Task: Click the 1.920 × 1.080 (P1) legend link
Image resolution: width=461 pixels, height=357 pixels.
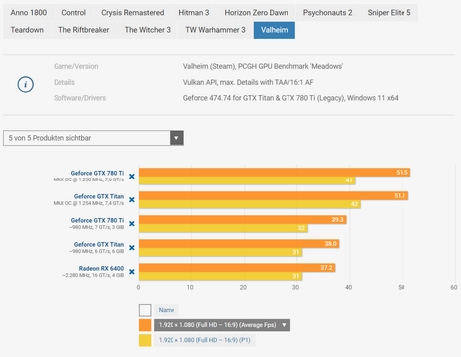Action: click(x=204, y=340)
